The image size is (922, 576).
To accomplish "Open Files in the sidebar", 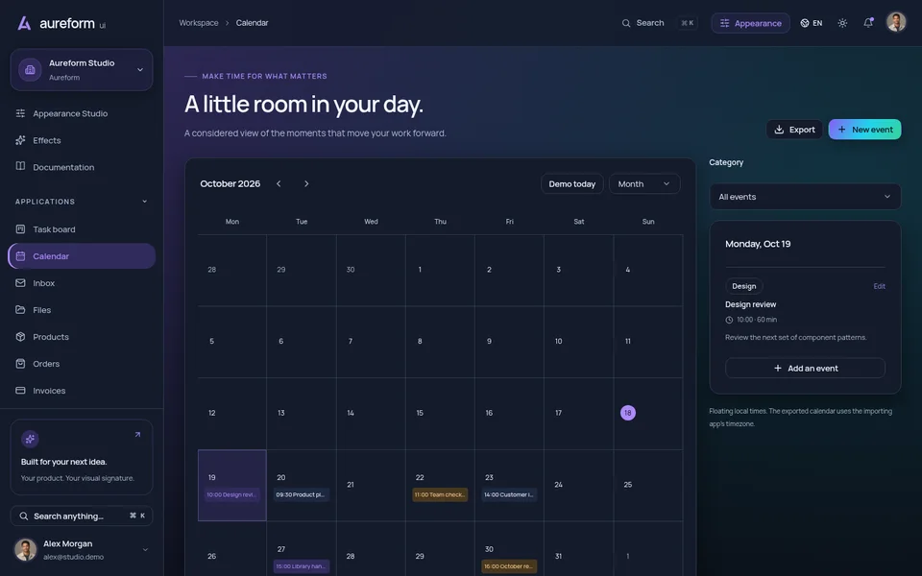I will click(82, 310).
